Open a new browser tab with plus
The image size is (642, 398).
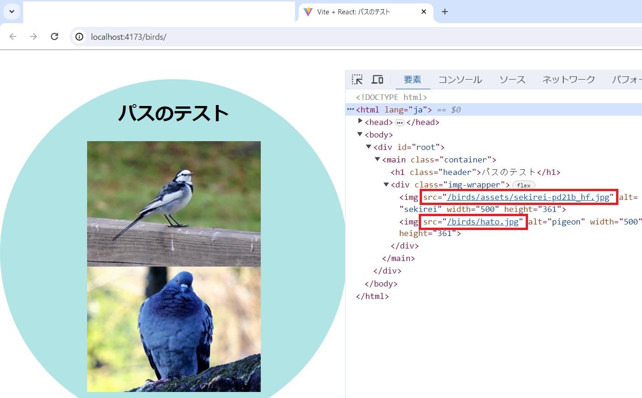(445, 12)
